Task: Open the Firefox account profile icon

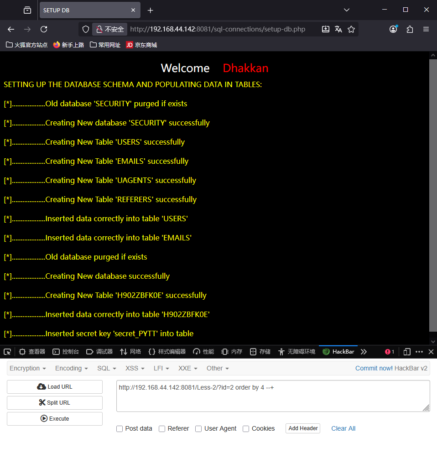Action: pyautogui.click(x=393, y=29)
